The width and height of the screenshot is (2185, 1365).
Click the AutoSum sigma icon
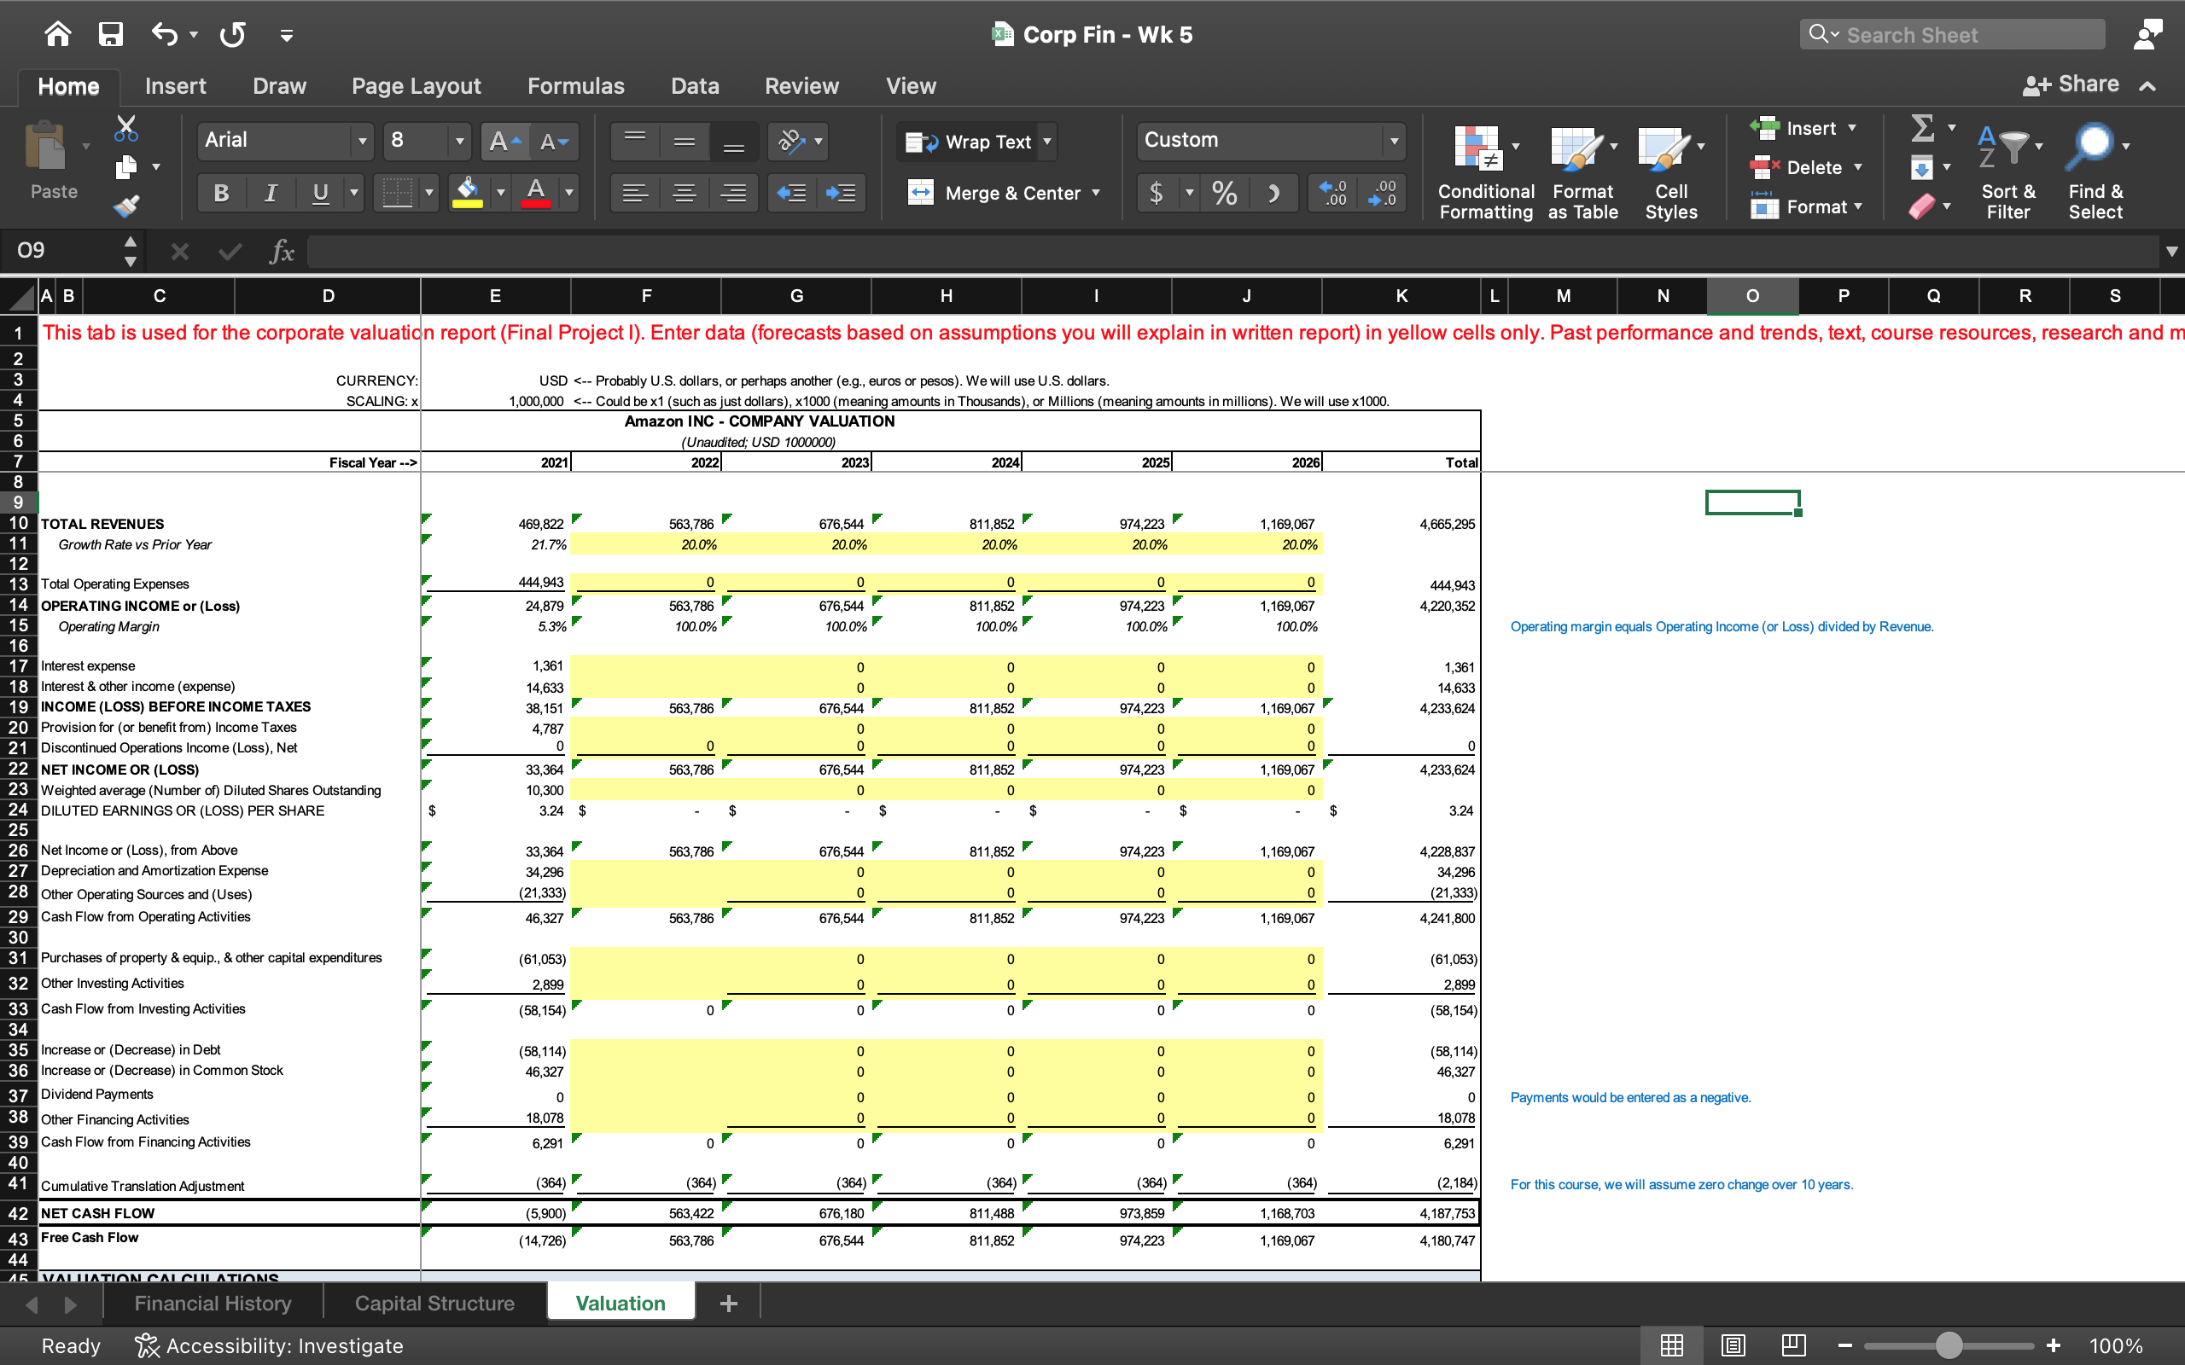point(1922,127)
